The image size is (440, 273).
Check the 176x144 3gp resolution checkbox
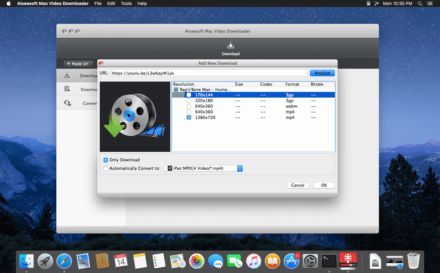click(189, 95)
